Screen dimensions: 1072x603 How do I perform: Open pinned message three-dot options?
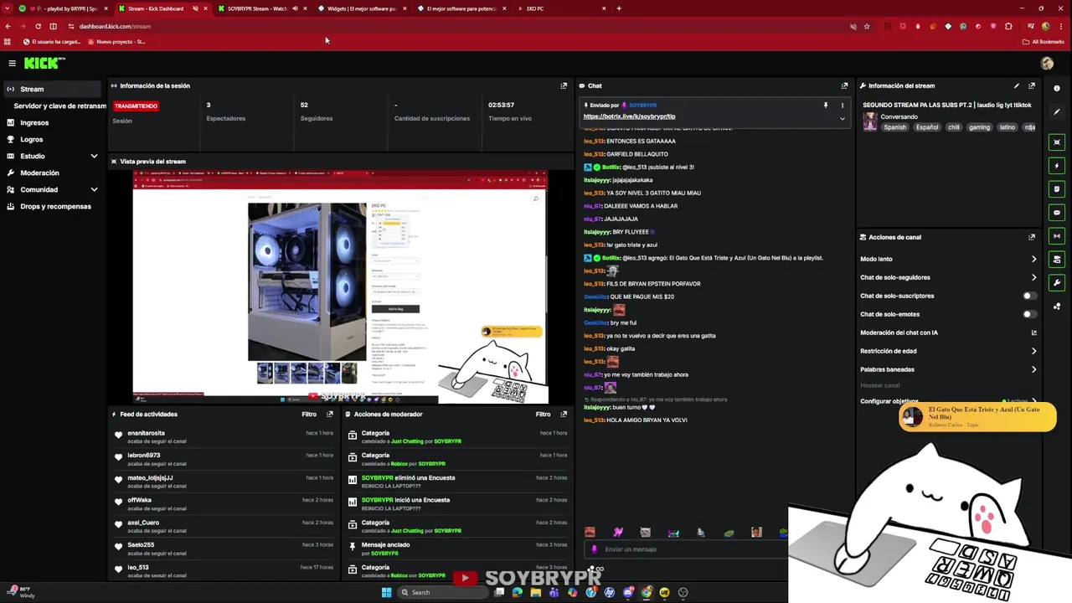[x=842, y=106]
